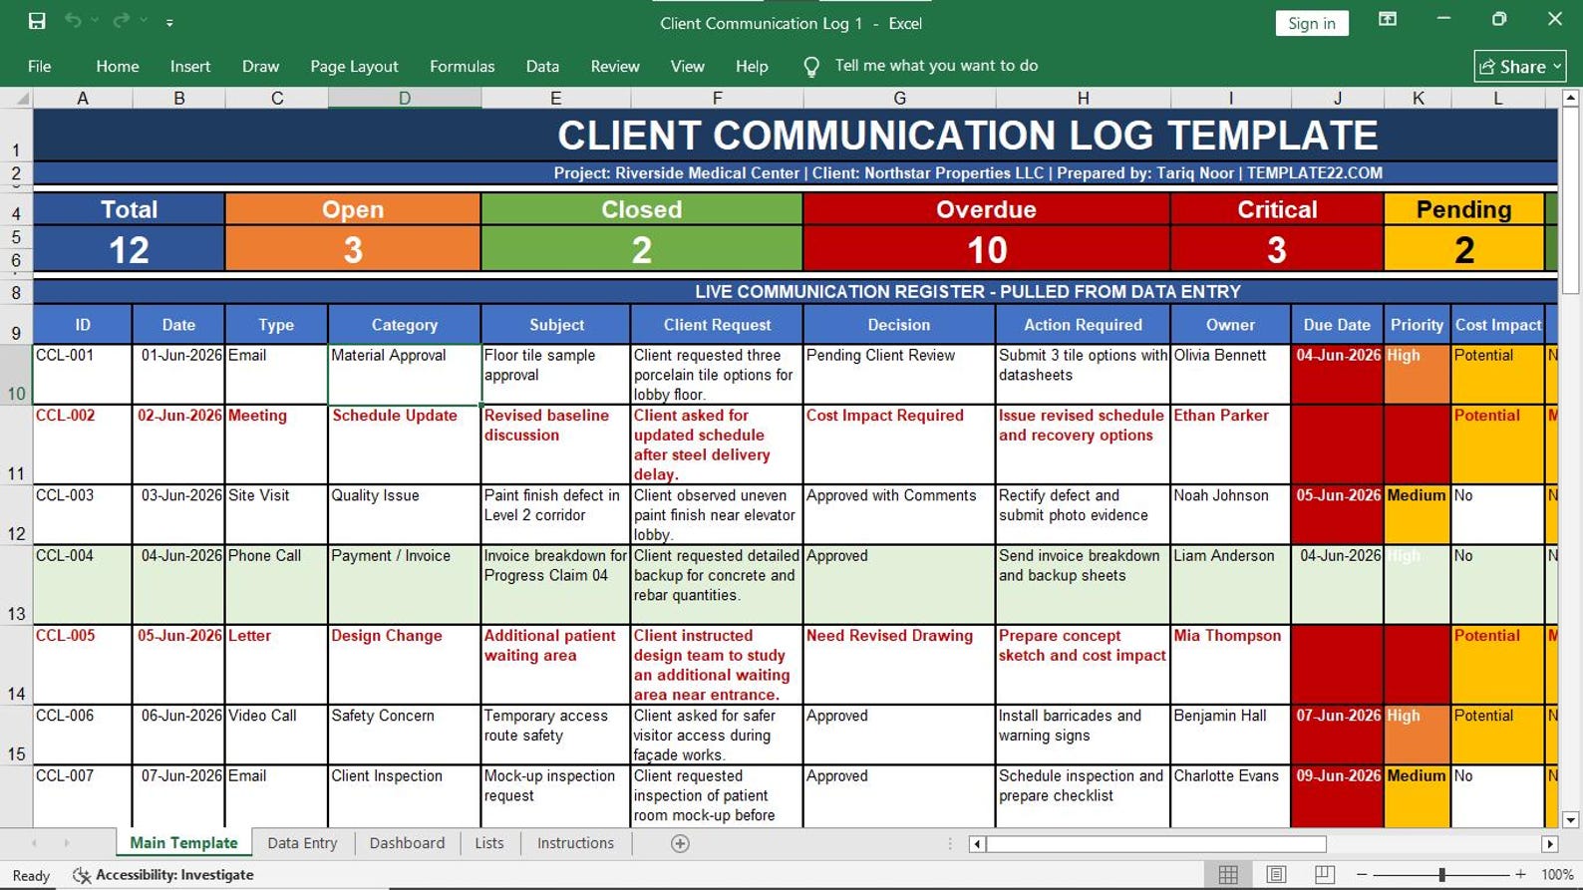
Task: Click the Pending summary count 2
Action: coord(1463,250)
